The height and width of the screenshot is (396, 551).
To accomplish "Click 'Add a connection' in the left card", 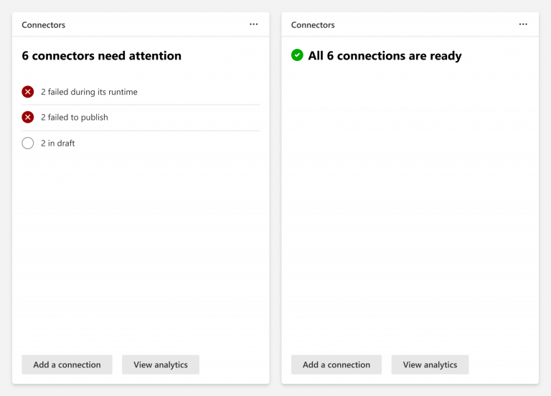I will (x=67, y=364).
